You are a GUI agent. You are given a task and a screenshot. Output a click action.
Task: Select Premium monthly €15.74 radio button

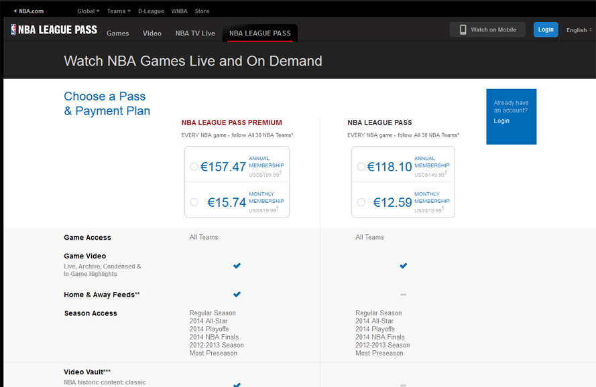(194, 202)
